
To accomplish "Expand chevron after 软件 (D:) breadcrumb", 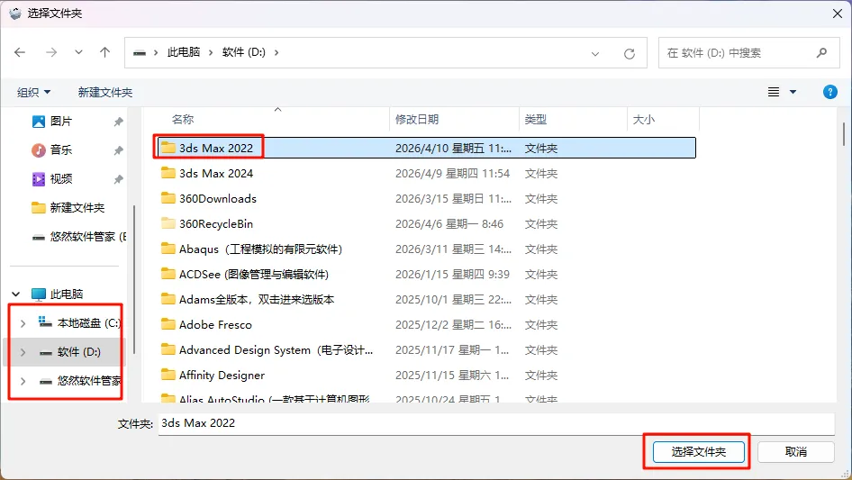I will click(276, 53).
